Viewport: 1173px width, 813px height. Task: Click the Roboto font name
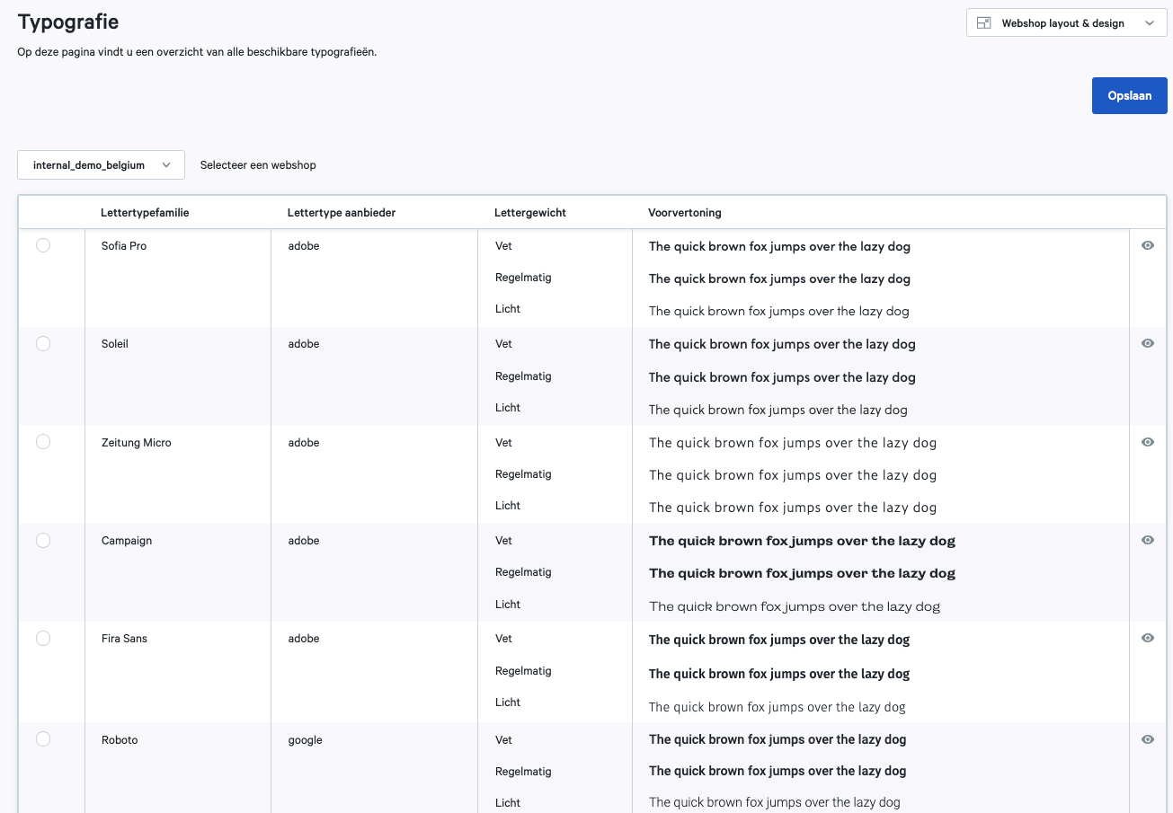click(x=120, y=740)
